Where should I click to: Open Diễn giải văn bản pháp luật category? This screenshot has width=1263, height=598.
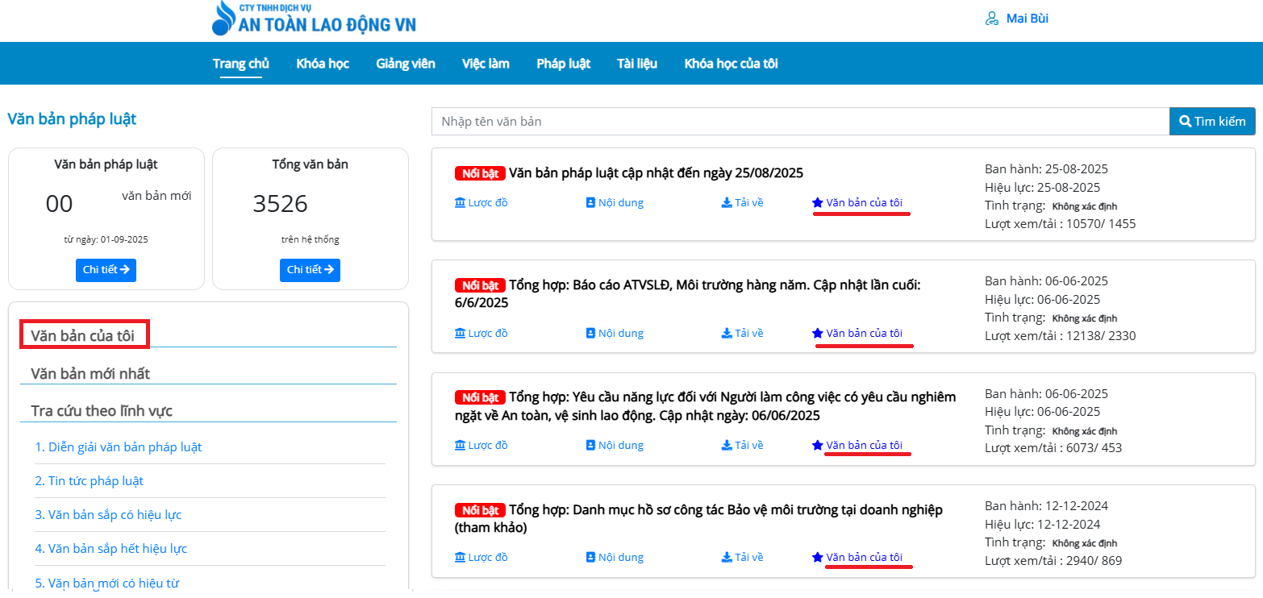pyautogui.click(x=118, y=447)
